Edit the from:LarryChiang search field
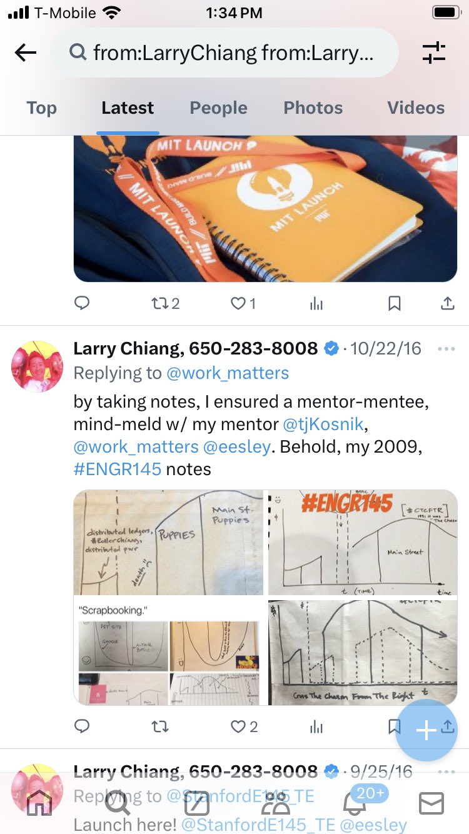 pyautogui.click(x=224, y=53)
